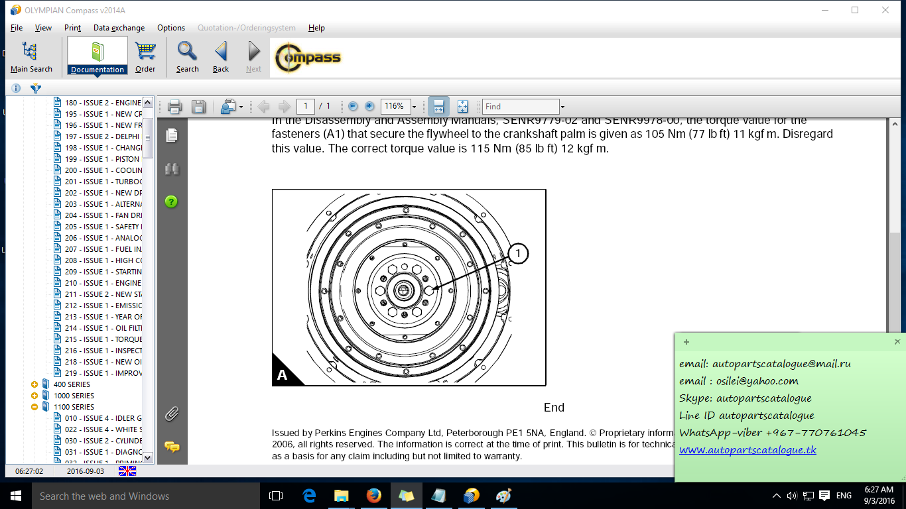
Task: Open tree item 204 - ISSUE 1 - FAN DRI
Action: 103,215
